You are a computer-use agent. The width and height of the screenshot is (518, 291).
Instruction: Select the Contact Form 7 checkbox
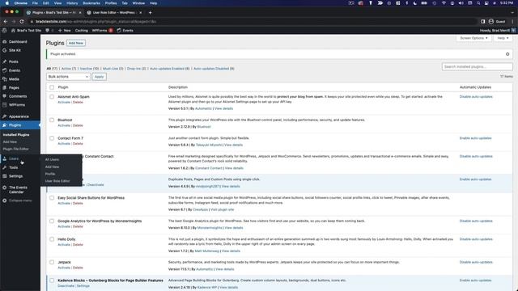(x=52, y=138)
